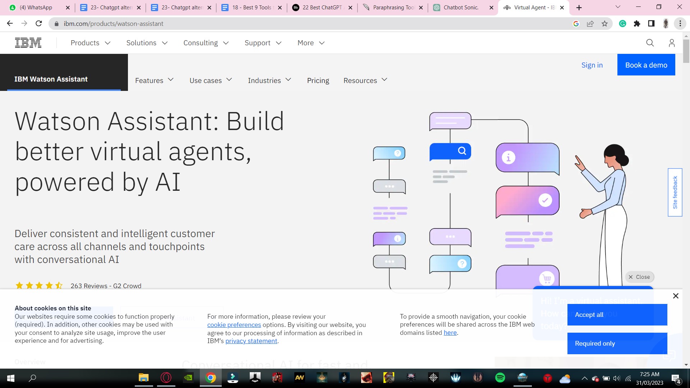Toggle the Close button on top popup
Screen dimensions: 690x388
(639, 277)
